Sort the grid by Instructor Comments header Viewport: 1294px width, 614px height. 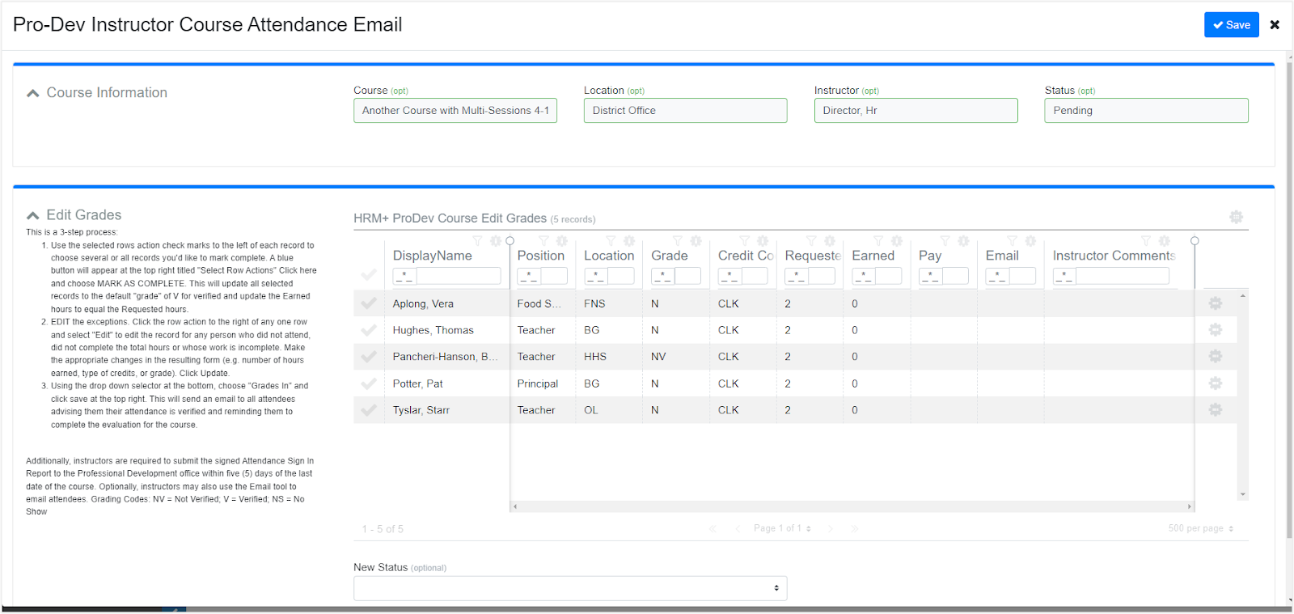click(x=1114, y=256)
